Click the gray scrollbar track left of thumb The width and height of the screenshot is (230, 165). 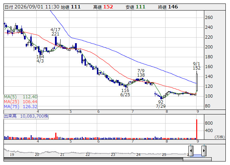(93, 159)
